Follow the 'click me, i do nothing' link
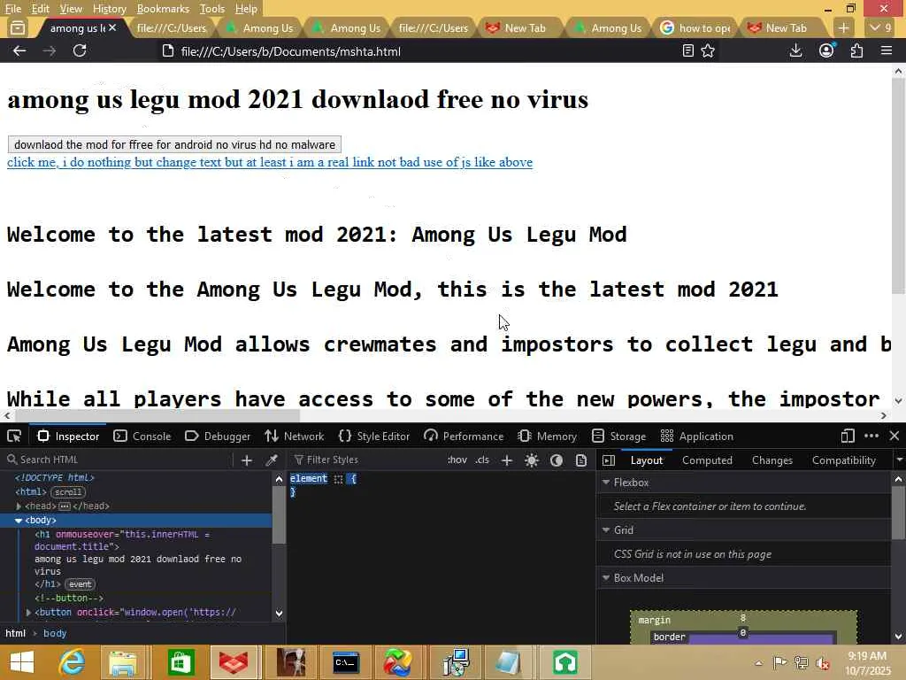Image resolution: width=906 pixels, height=680 pixels. point(270,163)
